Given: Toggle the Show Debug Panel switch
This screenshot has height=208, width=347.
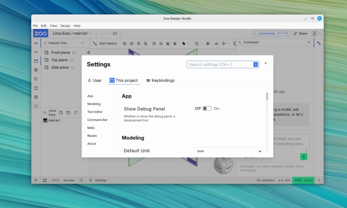Looking at the screenshot, I should tap(207, 109).
